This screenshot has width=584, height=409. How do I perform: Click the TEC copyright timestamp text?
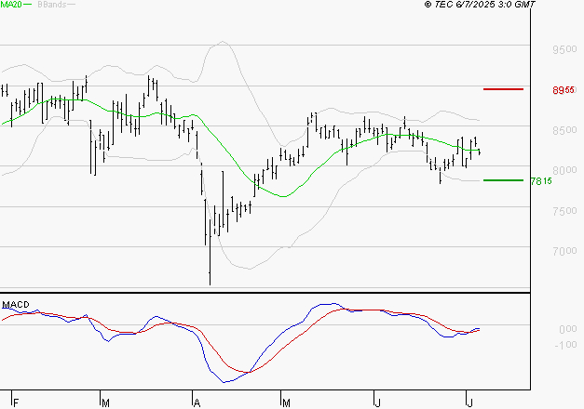(x=480, y=5)
